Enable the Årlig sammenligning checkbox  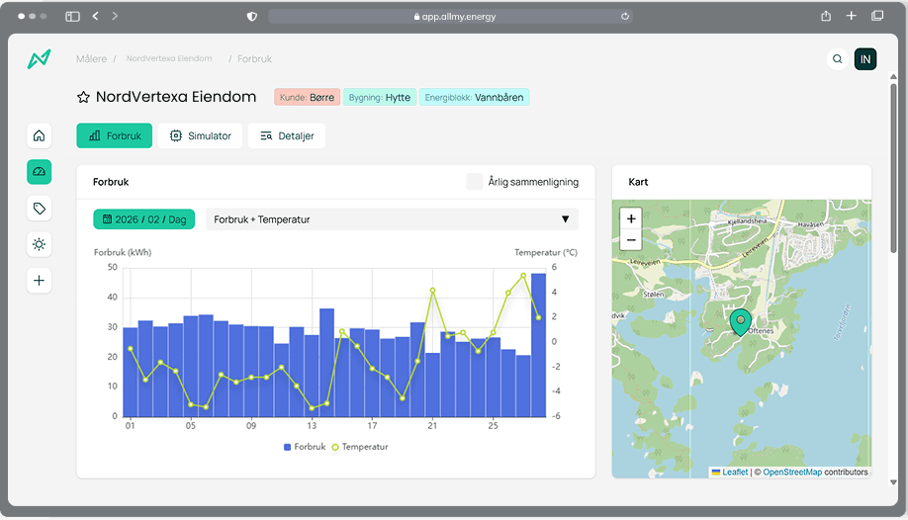point(475,182)
